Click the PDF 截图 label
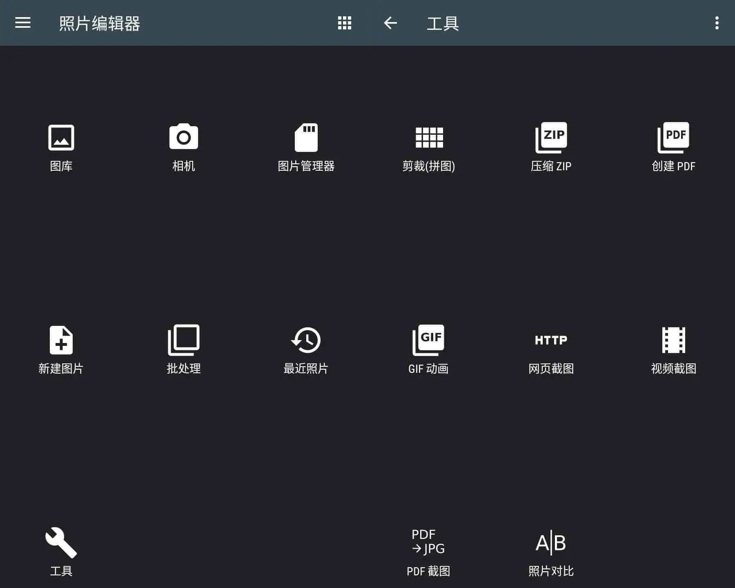Screen dimensions: 735x588 coord(429,571)
